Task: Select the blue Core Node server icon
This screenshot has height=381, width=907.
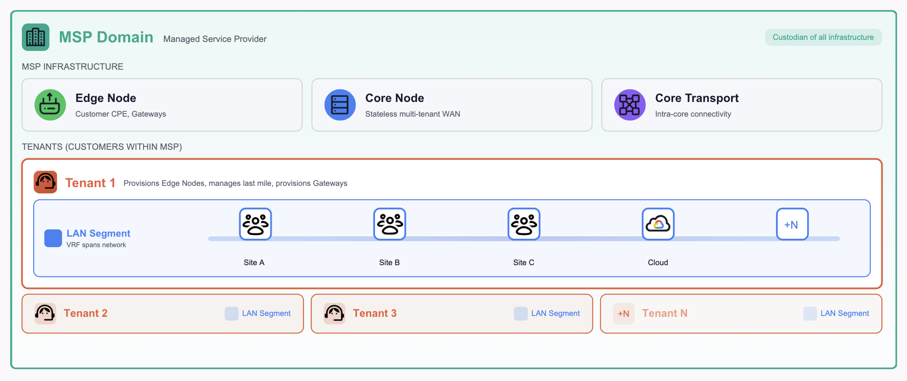Action: (340, 105)
